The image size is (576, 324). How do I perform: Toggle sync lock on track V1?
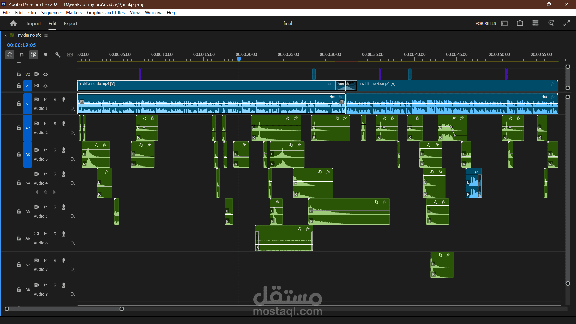pyautogui.click(x=37, y=86)
